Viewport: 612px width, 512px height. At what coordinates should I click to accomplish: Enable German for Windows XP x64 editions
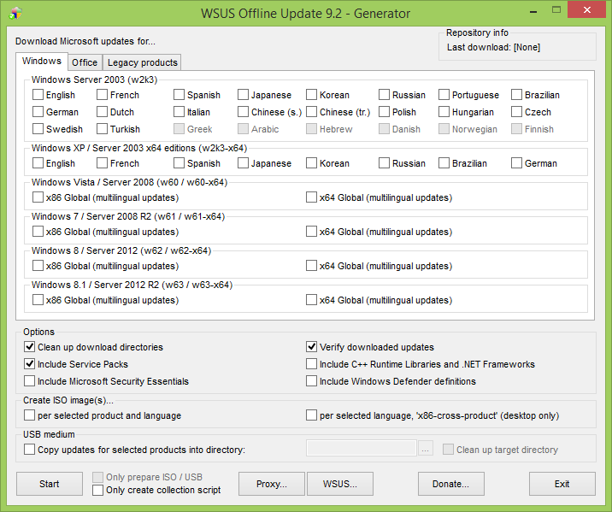point(517,163)
